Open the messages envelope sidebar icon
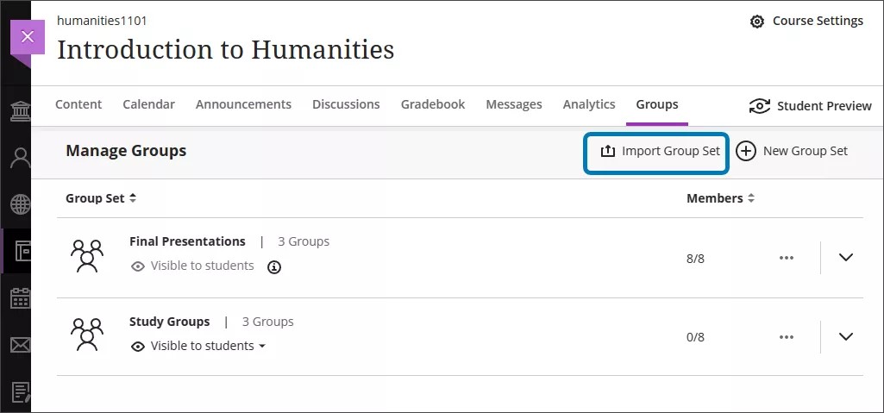884x413 pixels. pyautogui.click(x=19, y=346)
